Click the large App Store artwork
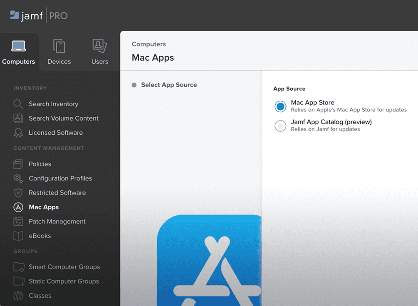Viewport: 418px width, 306px height. point(209,260)
